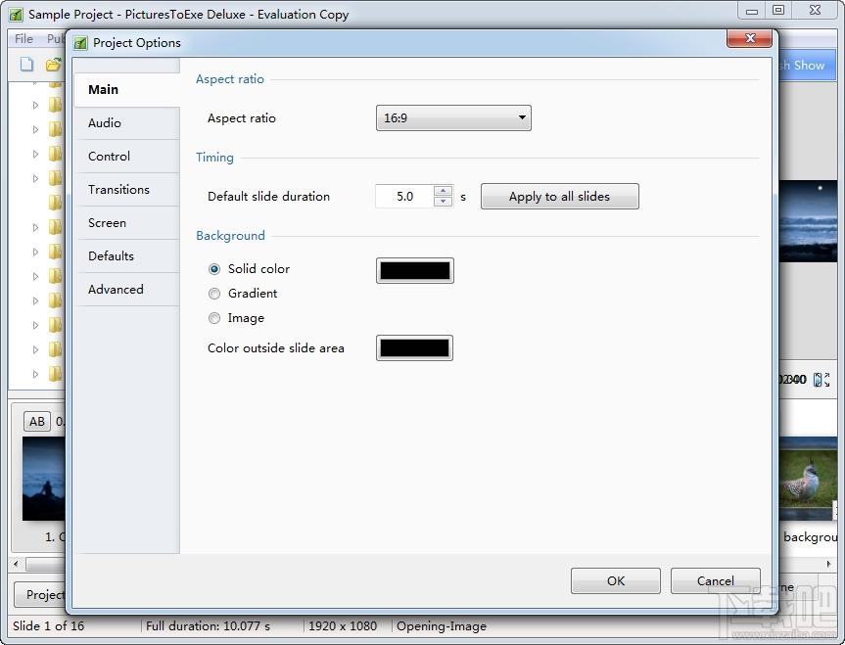Maximize the PicturesToExe main window

tap(778, 11)
